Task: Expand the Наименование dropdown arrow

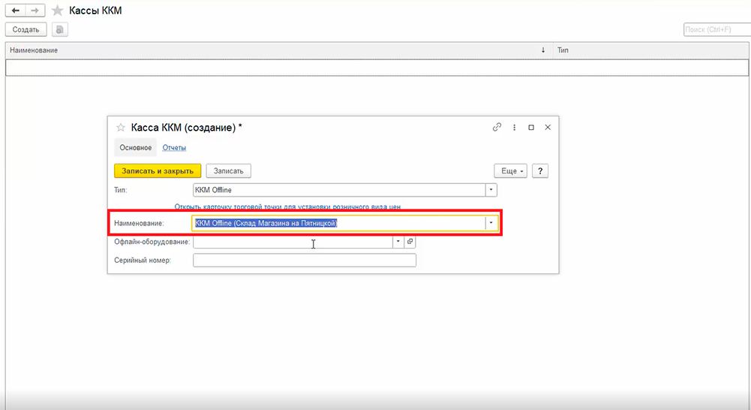Action: (491, 223)
